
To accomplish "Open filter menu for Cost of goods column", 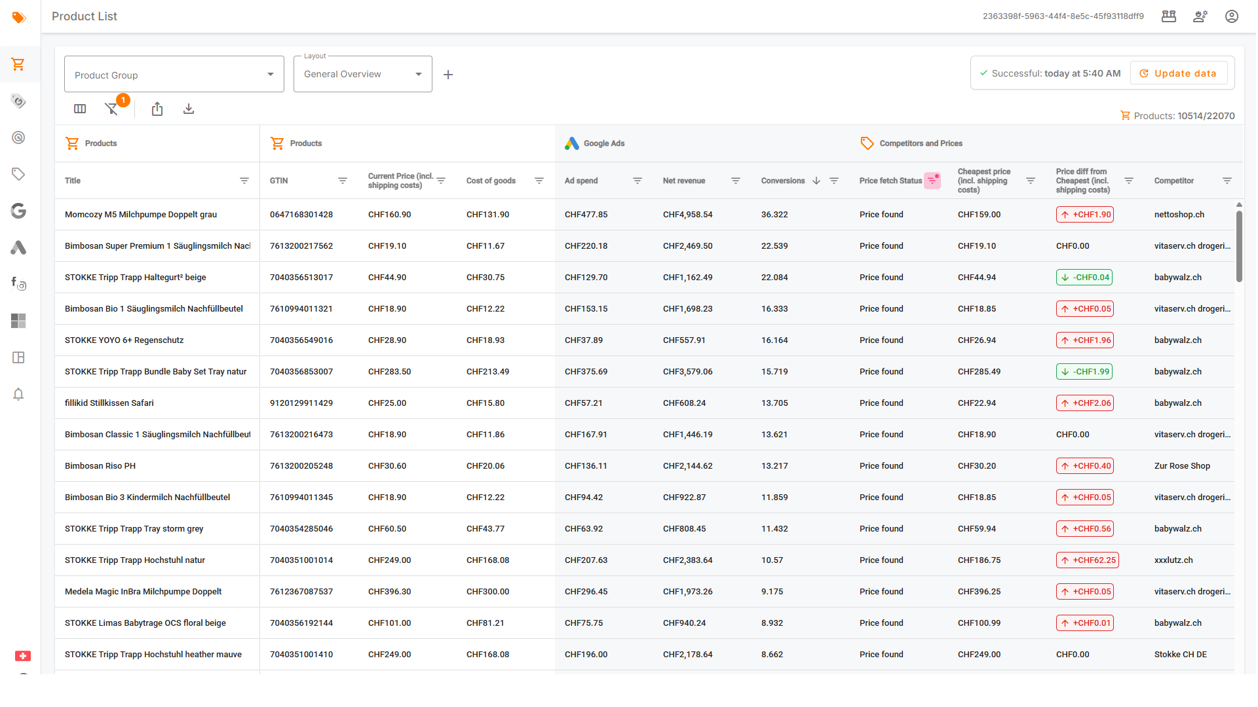I will [539, 181].
